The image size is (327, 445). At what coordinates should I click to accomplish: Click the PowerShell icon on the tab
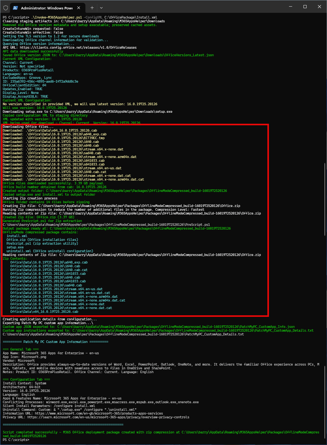click(15, 8)
